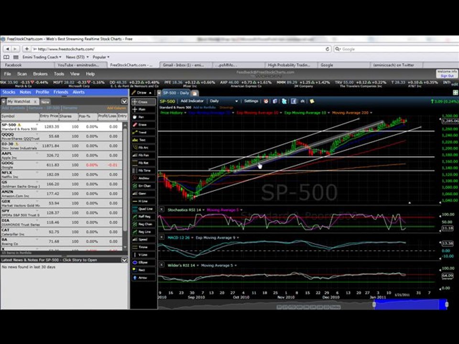Click the left handle of the blue time range slider

[x=374, y=304]
